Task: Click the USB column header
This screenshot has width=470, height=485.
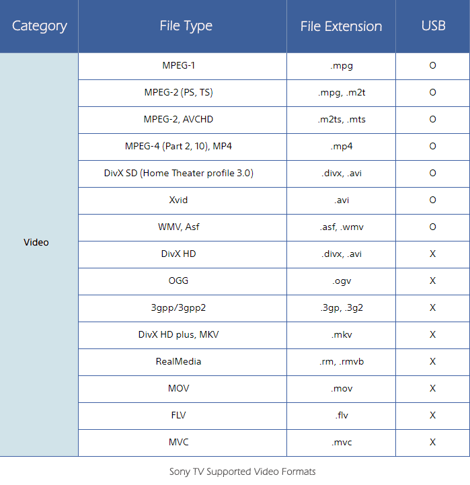Action: click(433, 26)
